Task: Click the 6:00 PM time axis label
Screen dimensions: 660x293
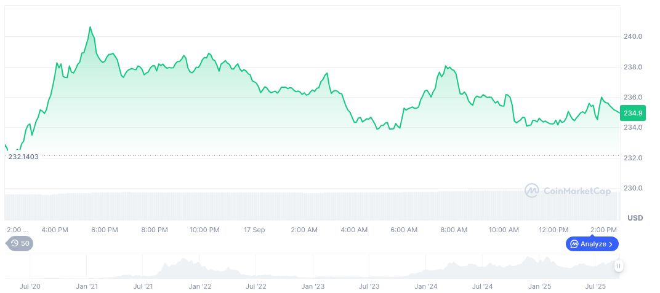Action: point(104,230)
